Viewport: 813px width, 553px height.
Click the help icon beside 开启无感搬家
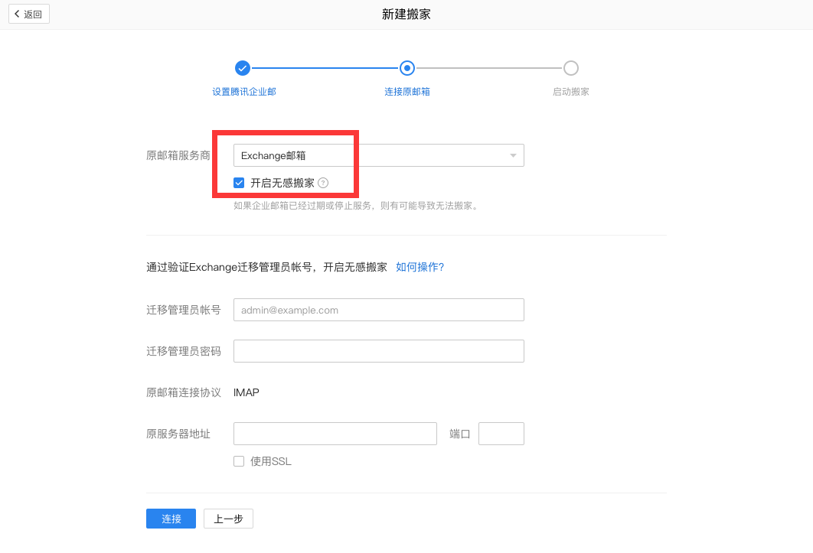tap(323, 183)
